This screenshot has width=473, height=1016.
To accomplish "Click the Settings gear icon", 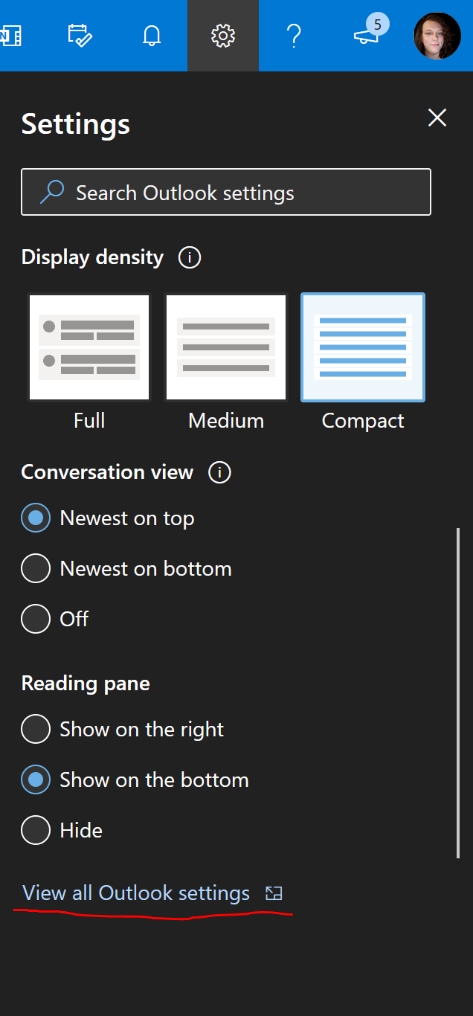I will (x=223, y=36).
